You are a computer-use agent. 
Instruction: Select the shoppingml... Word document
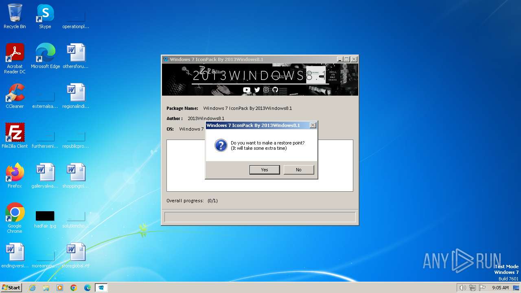pyautogui.click(x=76, y=176)
